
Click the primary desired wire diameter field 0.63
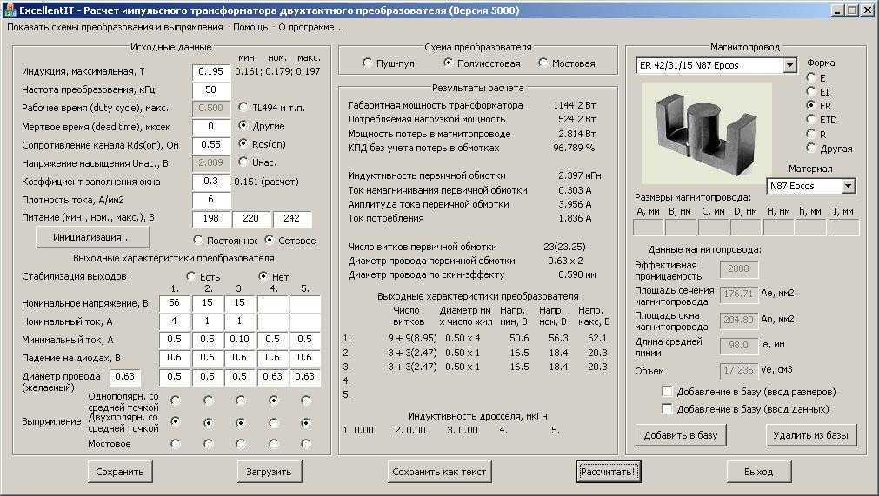click(124, 377)
